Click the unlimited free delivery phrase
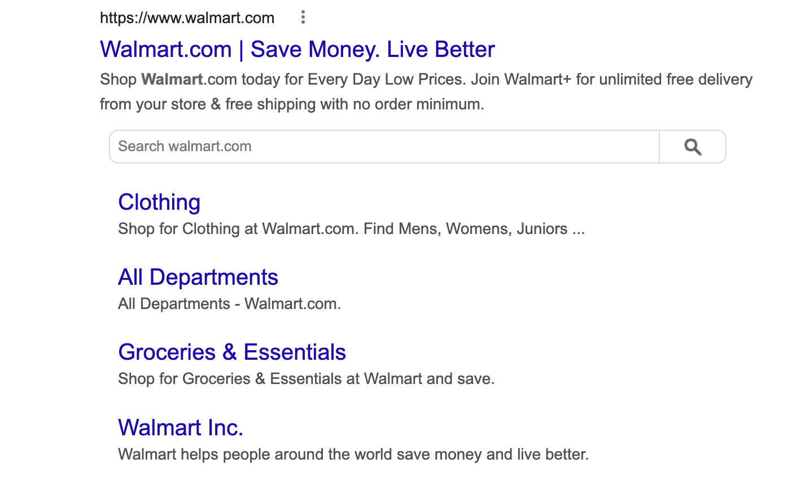This screenshot has width=801, height=481. point(676,80)
